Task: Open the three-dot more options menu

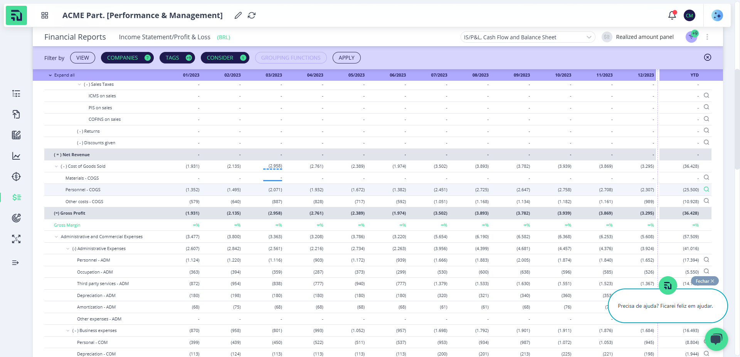Action: 707,37
